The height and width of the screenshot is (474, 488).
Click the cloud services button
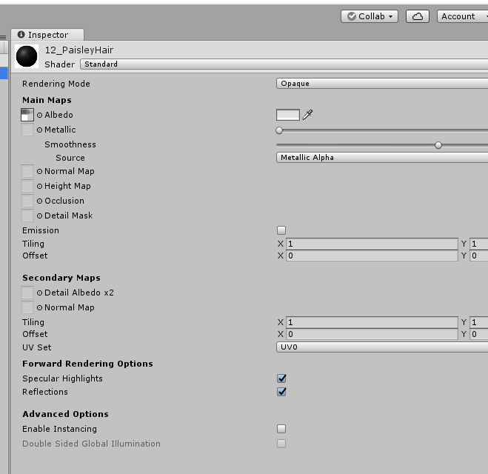(x=418, y=16)
